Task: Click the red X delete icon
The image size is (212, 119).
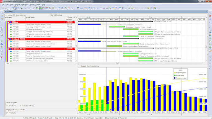Action: coord(210,16)
